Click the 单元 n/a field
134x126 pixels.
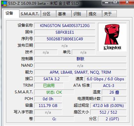[x=84, y=52]
